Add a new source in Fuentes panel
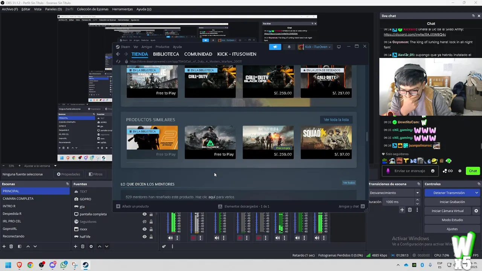 (75, 247)
